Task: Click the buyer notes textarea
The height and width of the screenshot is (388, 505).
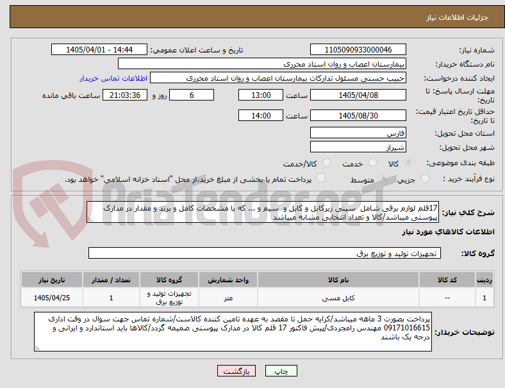Action: tap(233, 332)
